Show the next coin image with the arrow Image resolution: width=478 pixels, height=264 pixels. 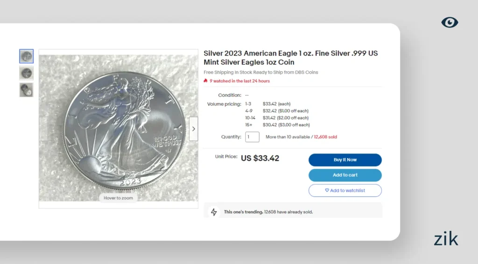coord(193,129)
